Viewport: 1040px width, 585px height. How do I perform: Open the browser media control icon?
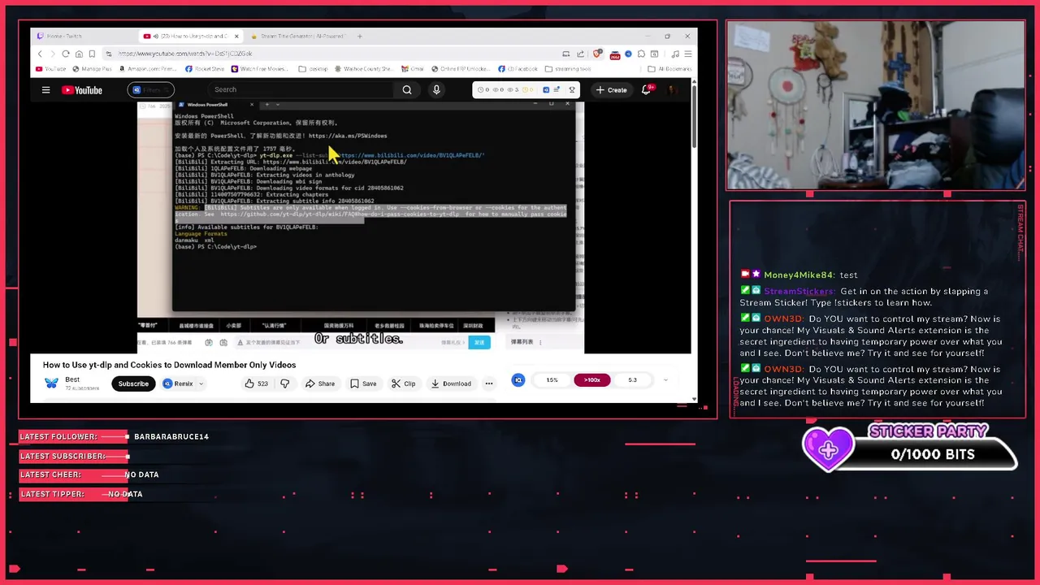click(x=675, y=54)
